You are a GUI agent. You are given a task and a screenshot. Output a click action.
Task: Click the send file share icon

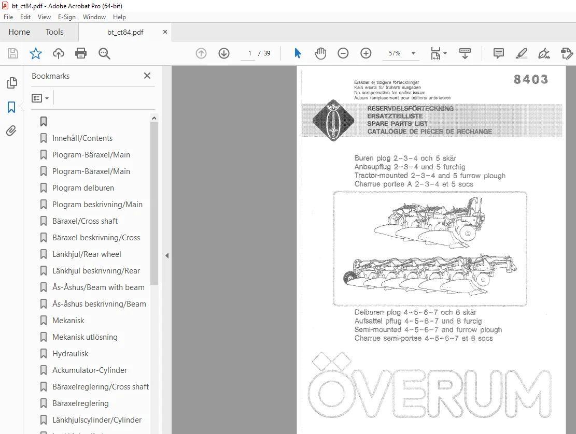(567, 53)
